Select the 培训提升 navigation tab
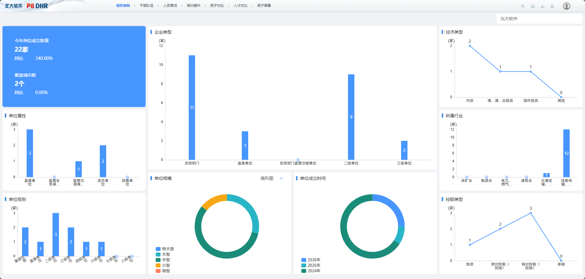The height and width of the screenshot is (279, 585). click(x=193, y=5)
